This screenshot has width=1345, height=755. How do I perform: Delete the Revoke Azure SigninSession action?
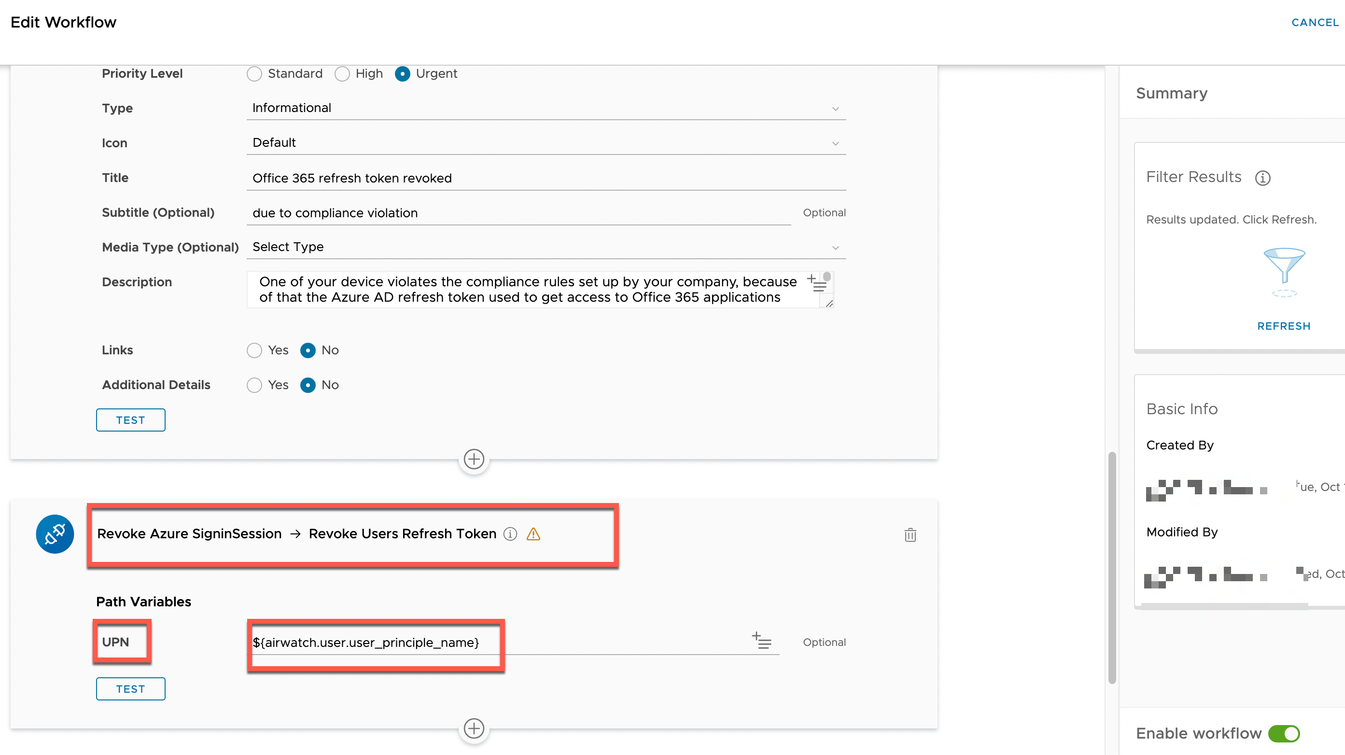(x=910, y=535)
